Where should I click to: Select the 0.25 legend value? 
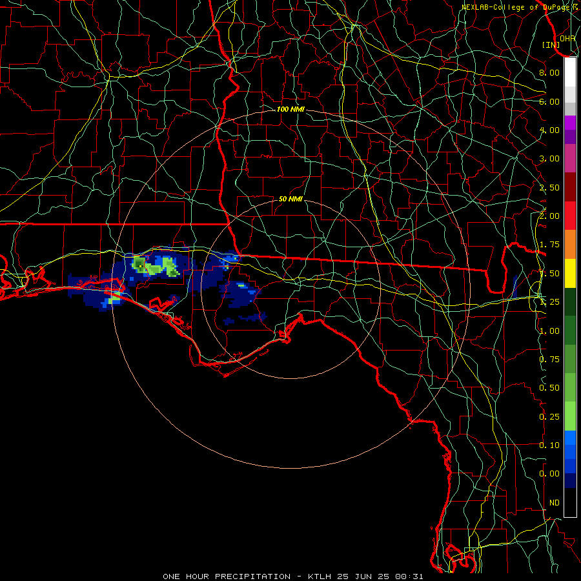tap(549, 416)
